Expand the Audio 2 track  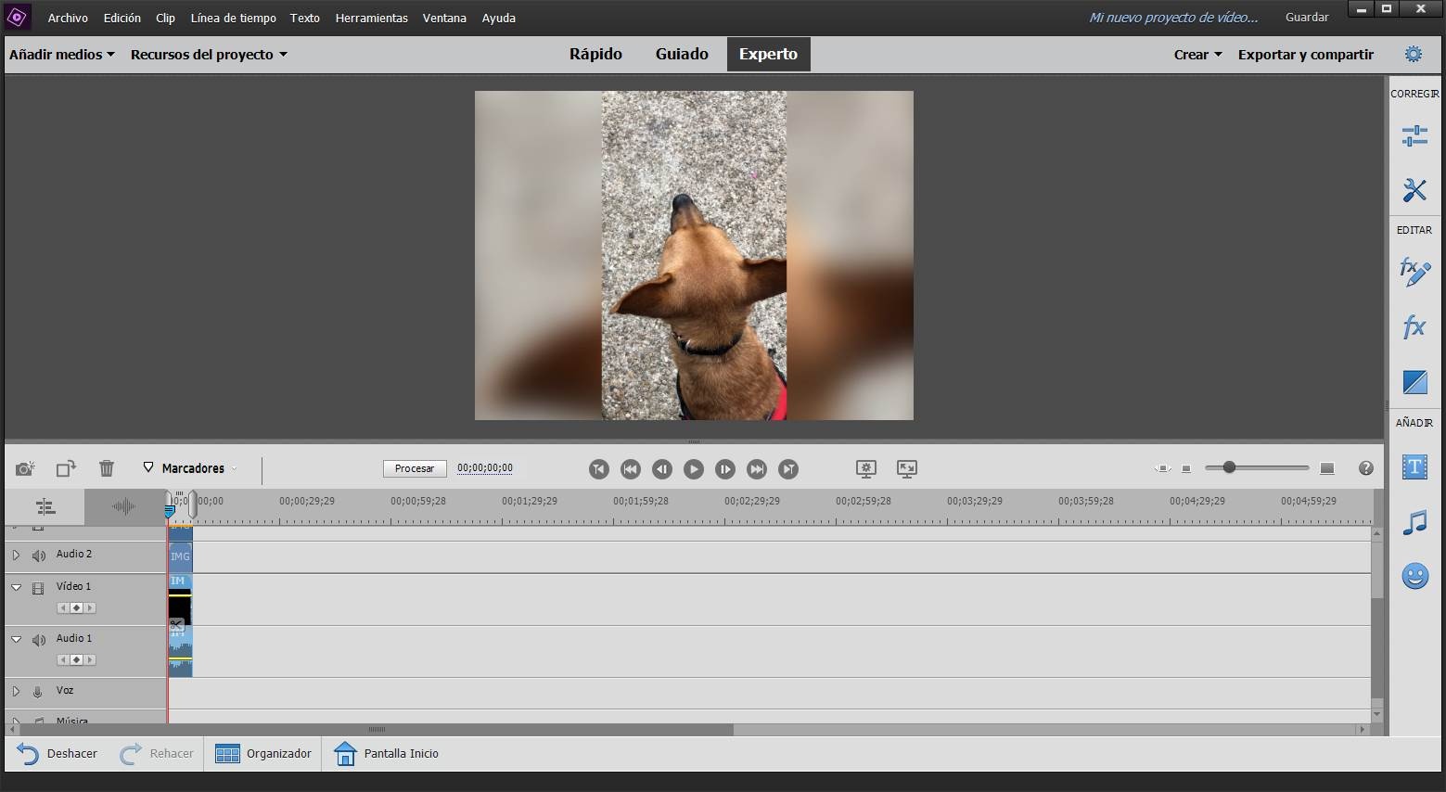(16, 555)
